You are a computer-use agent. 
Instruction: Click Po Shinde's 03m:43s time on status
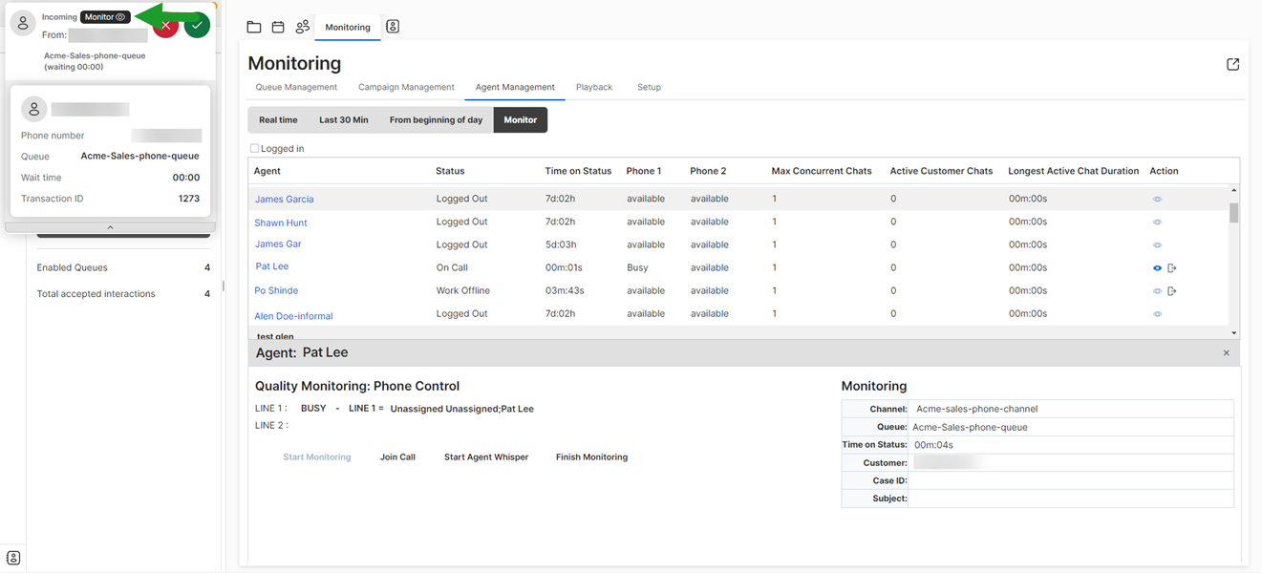pyautogui.click(x=565, y=291)
